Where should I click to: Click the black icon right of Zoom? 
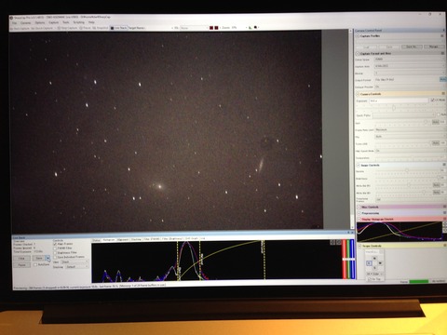(x=255, y=28)
